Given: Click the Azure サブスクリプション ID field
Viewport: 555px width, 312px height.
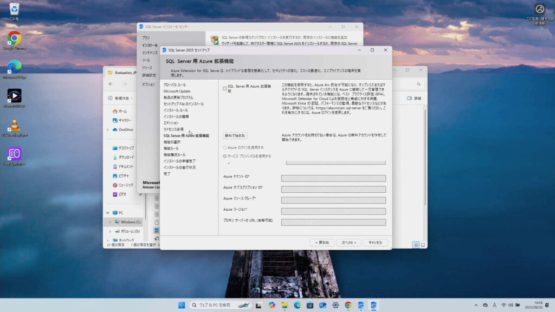Looking at the screenshot, I should [333, 189].
